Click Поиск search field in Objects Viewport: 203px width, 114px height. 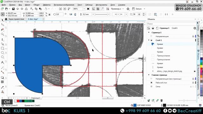click(x=172, y=24)
